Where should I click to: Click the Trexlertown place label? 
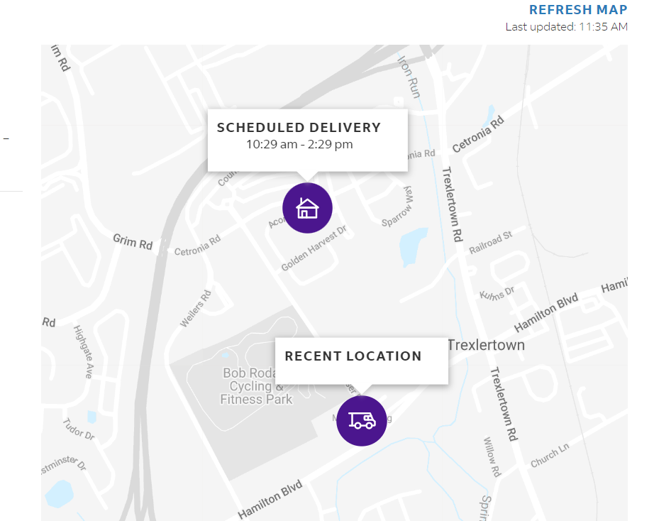487,345
